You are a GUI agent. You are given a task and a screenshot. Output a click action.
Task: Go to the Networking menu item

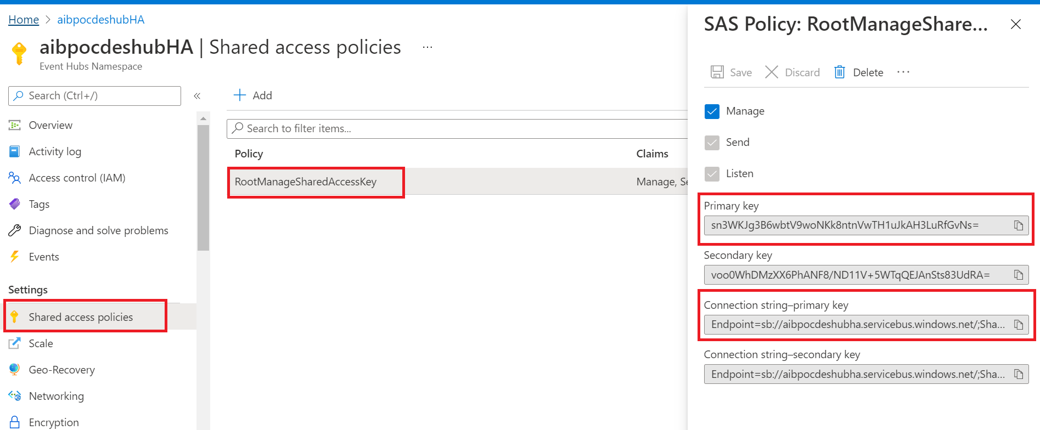click(x=56, y=396)
